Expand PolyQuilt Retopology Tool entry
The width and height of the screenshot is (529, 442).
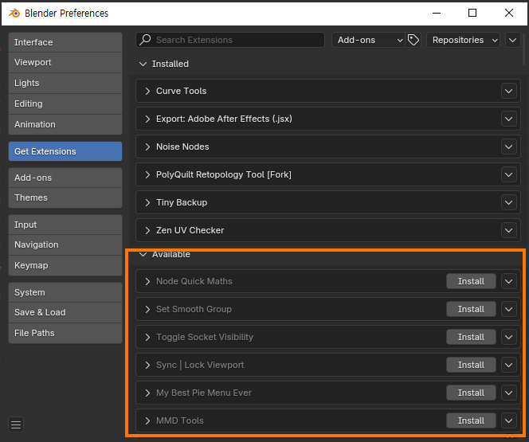[x=147, y=174]
